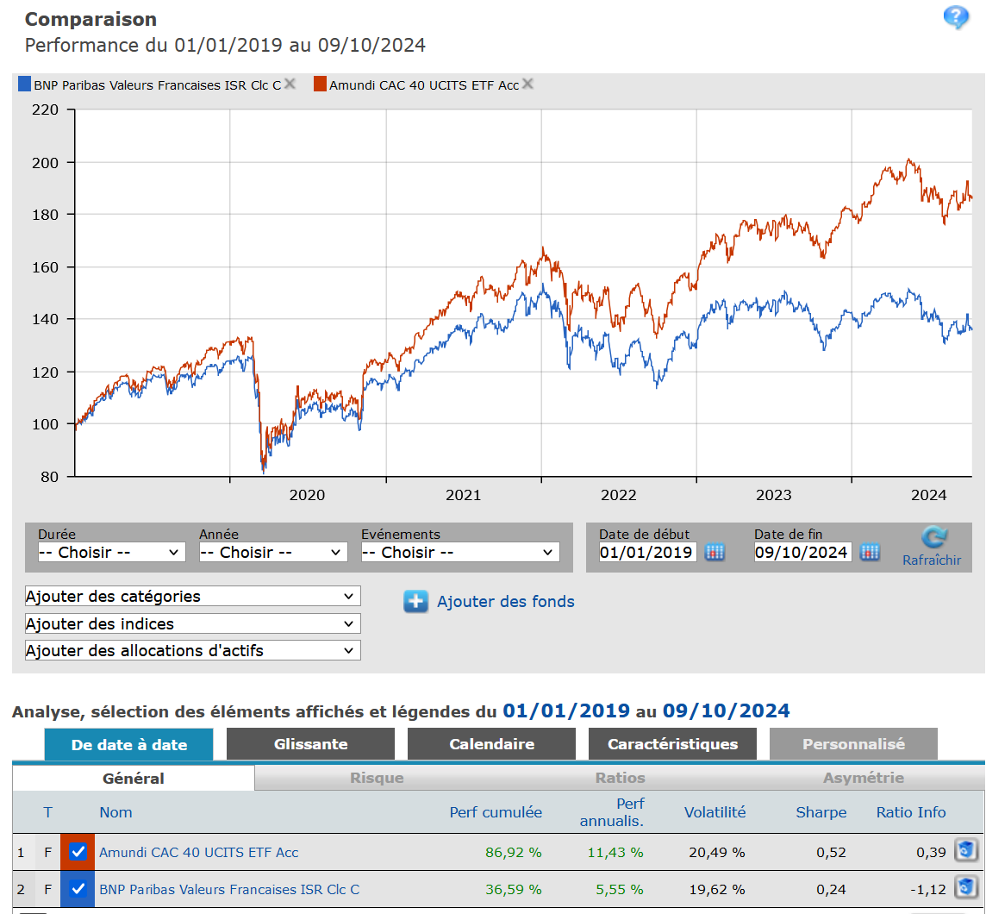
Task: Click the 20,49 % volatility value
Action: [717, 853]
